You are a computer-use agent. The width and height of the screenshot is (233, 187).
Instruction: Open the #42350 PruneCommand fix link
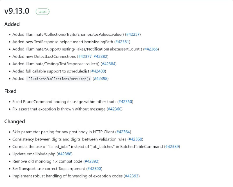[125, 102]
